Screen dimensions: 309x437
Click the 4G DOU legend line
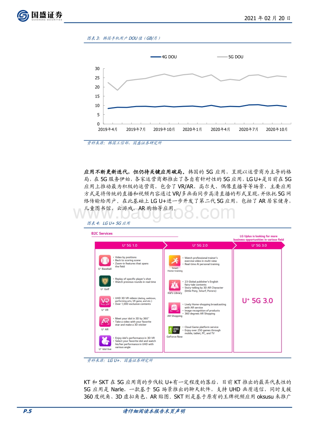[156, 57]
